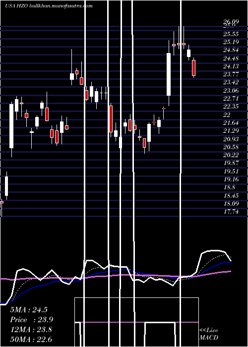Click the '50MA : 22.6' indicator text

point(31,340)
